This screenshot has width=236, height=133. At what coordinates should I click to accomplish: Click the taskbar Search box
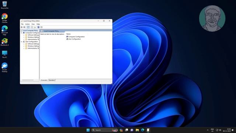coord(104,130)
